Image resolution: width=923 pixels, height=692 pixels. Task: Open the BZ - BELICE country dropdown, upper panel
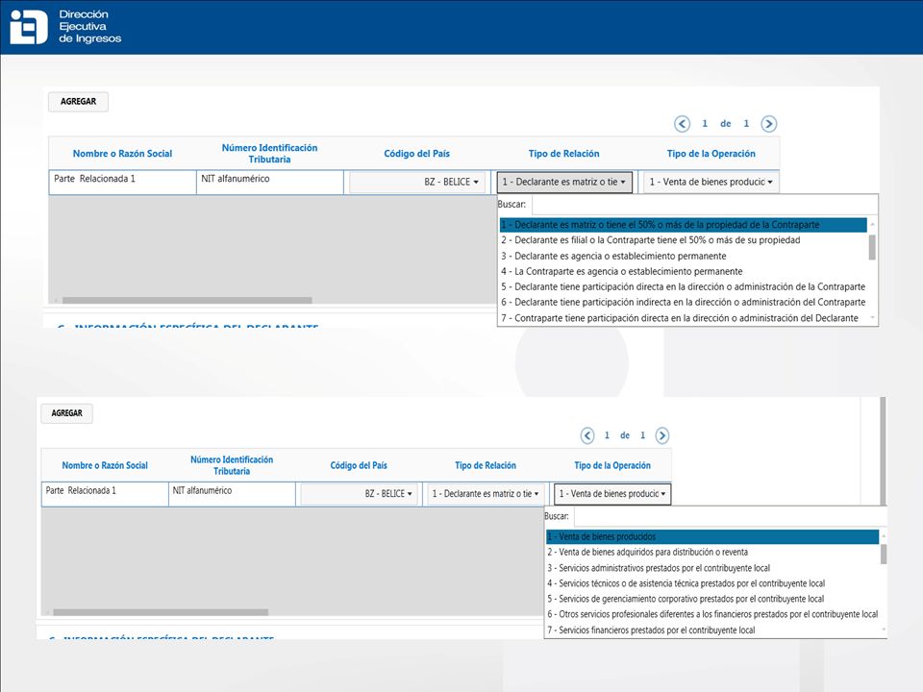point(416,182)
